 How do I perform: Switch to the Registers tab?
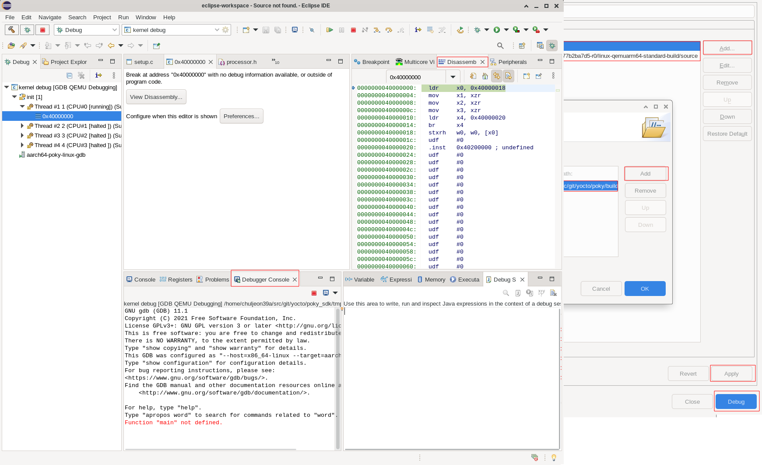pyautogui.click(x=176, y=279)
